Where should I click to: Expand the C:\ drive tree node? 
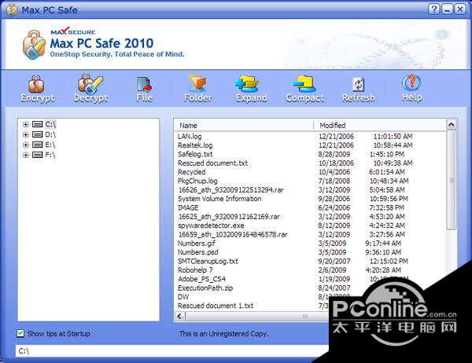(26, 124)
